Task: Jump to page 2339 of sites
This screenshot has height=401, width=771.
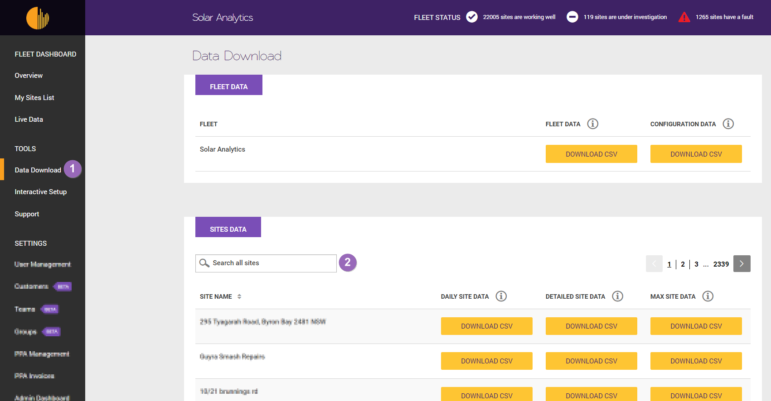Action: click(721, 264)
